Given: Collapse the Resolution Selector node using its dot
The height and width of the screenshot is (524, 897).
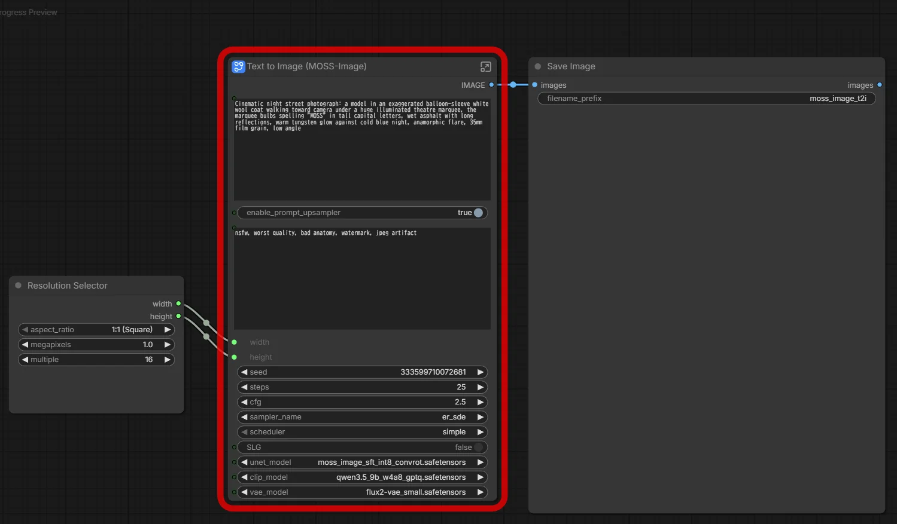Looking at the screenshot, I should tap(18, 286).
